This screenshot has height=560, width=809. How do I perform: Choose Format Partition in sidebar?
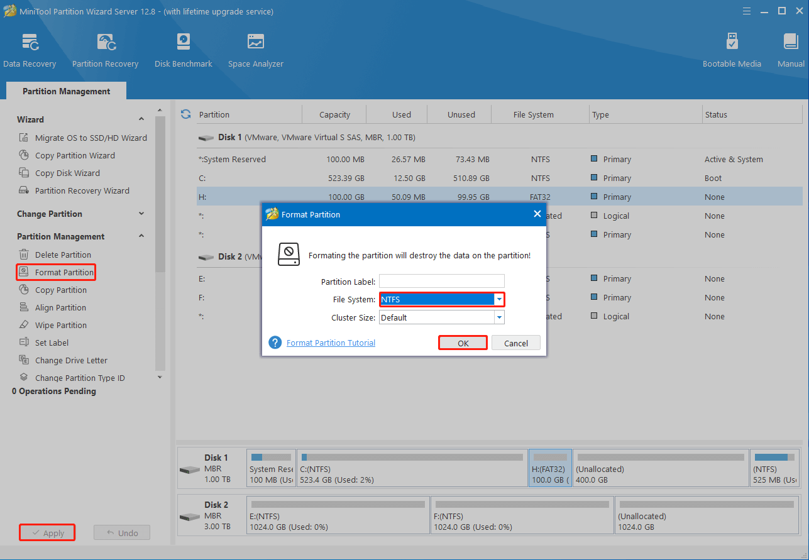coord(57,272)
